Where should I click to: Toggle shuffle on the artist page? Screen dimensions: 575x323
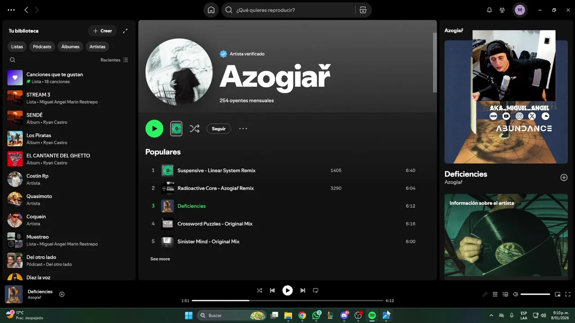tap(195, 129)
